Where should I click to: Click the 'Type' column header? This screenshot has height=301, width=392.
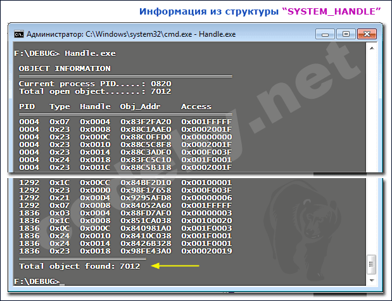[x=60, y=106]
